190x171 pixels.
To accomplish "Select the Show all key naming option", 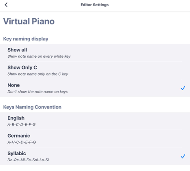I will pos(95,53).
